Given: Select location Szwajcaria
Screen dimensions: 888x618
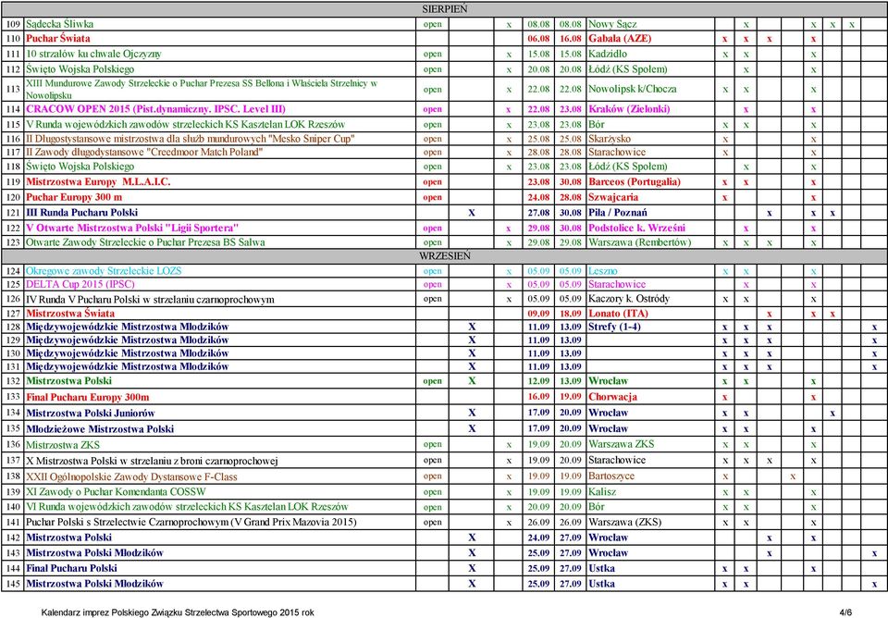Looking at the screenshot, I should [x=612, y=197].
